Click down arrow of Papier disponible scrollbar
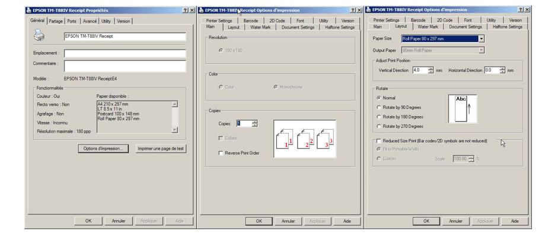Screen dimensions: 558x241 pyautogui.click(x=174, y=130)
